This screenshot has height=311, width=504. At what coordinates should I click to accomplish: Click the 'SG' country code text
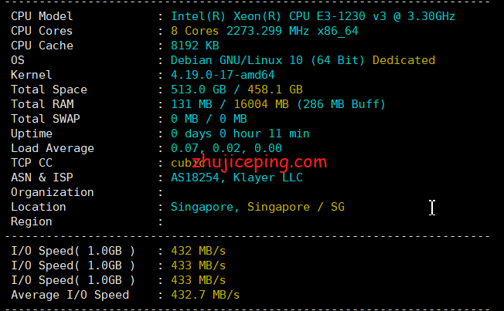click(338, 207)
